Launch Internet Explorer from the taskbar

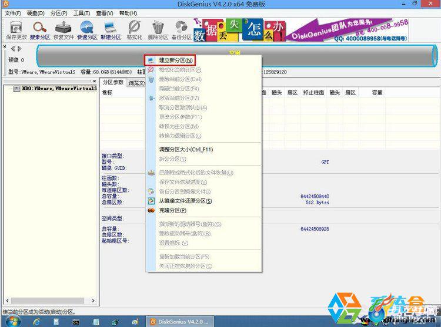pyautogui.click(x=36, y=322)
